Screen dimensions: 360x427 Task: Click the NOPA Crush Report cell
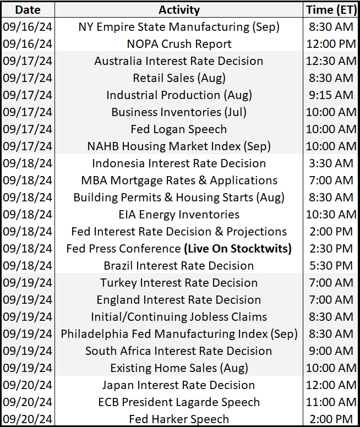pos(179,44)
